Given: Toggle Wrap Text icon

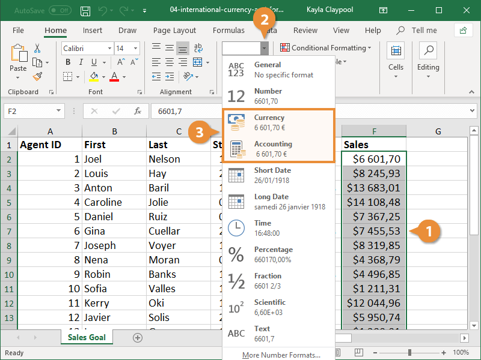Looking at the screenshot, I should point(198,48).
